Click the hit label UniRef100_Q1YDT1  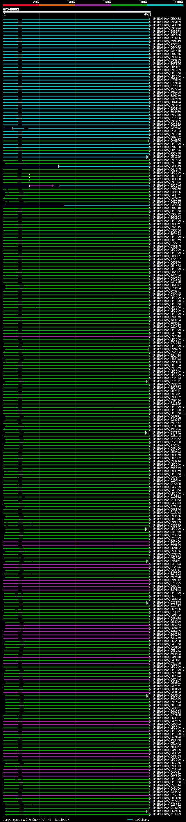point(167,381)
